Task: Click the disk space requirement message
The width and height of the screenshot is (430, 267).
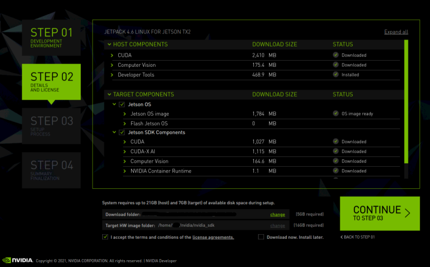Action: coord(188,203)
